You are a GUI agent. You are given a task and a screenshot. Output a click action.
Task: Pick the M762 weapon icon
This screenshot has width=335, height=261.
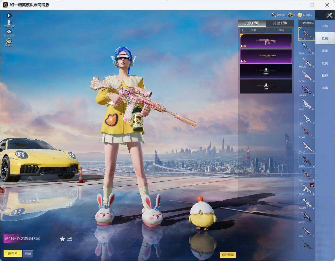(x=307, y=133)
